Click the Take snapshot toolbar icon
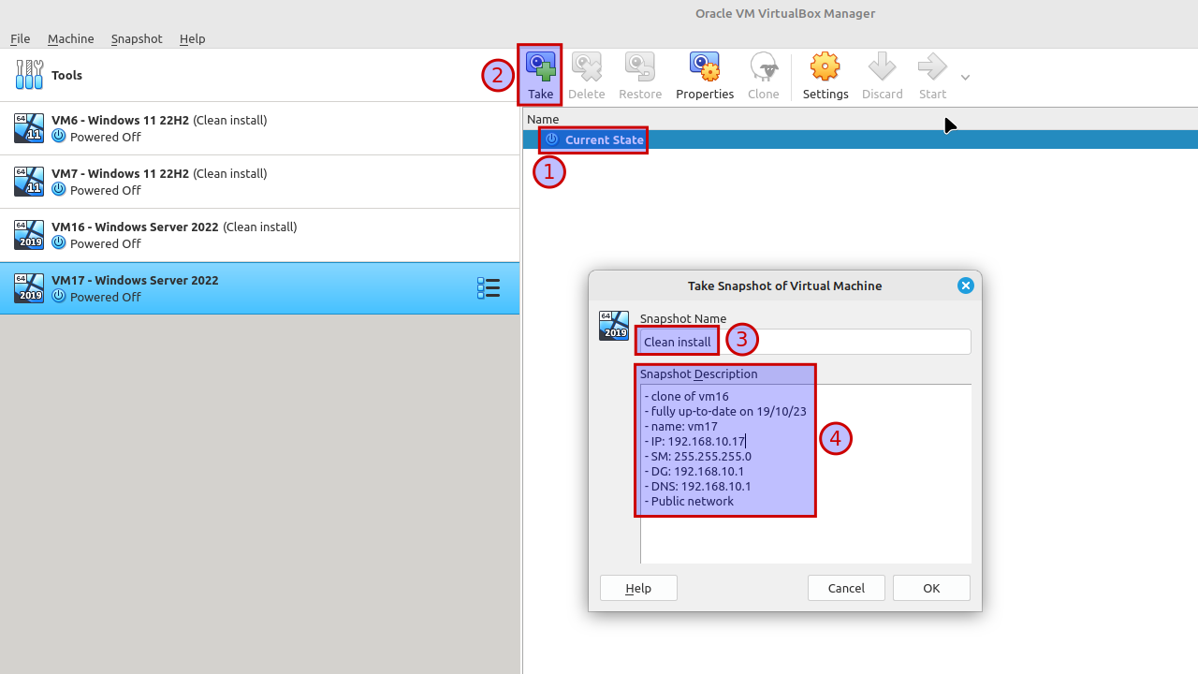This screenshot has width=1198, height=674. pos(540,66)
